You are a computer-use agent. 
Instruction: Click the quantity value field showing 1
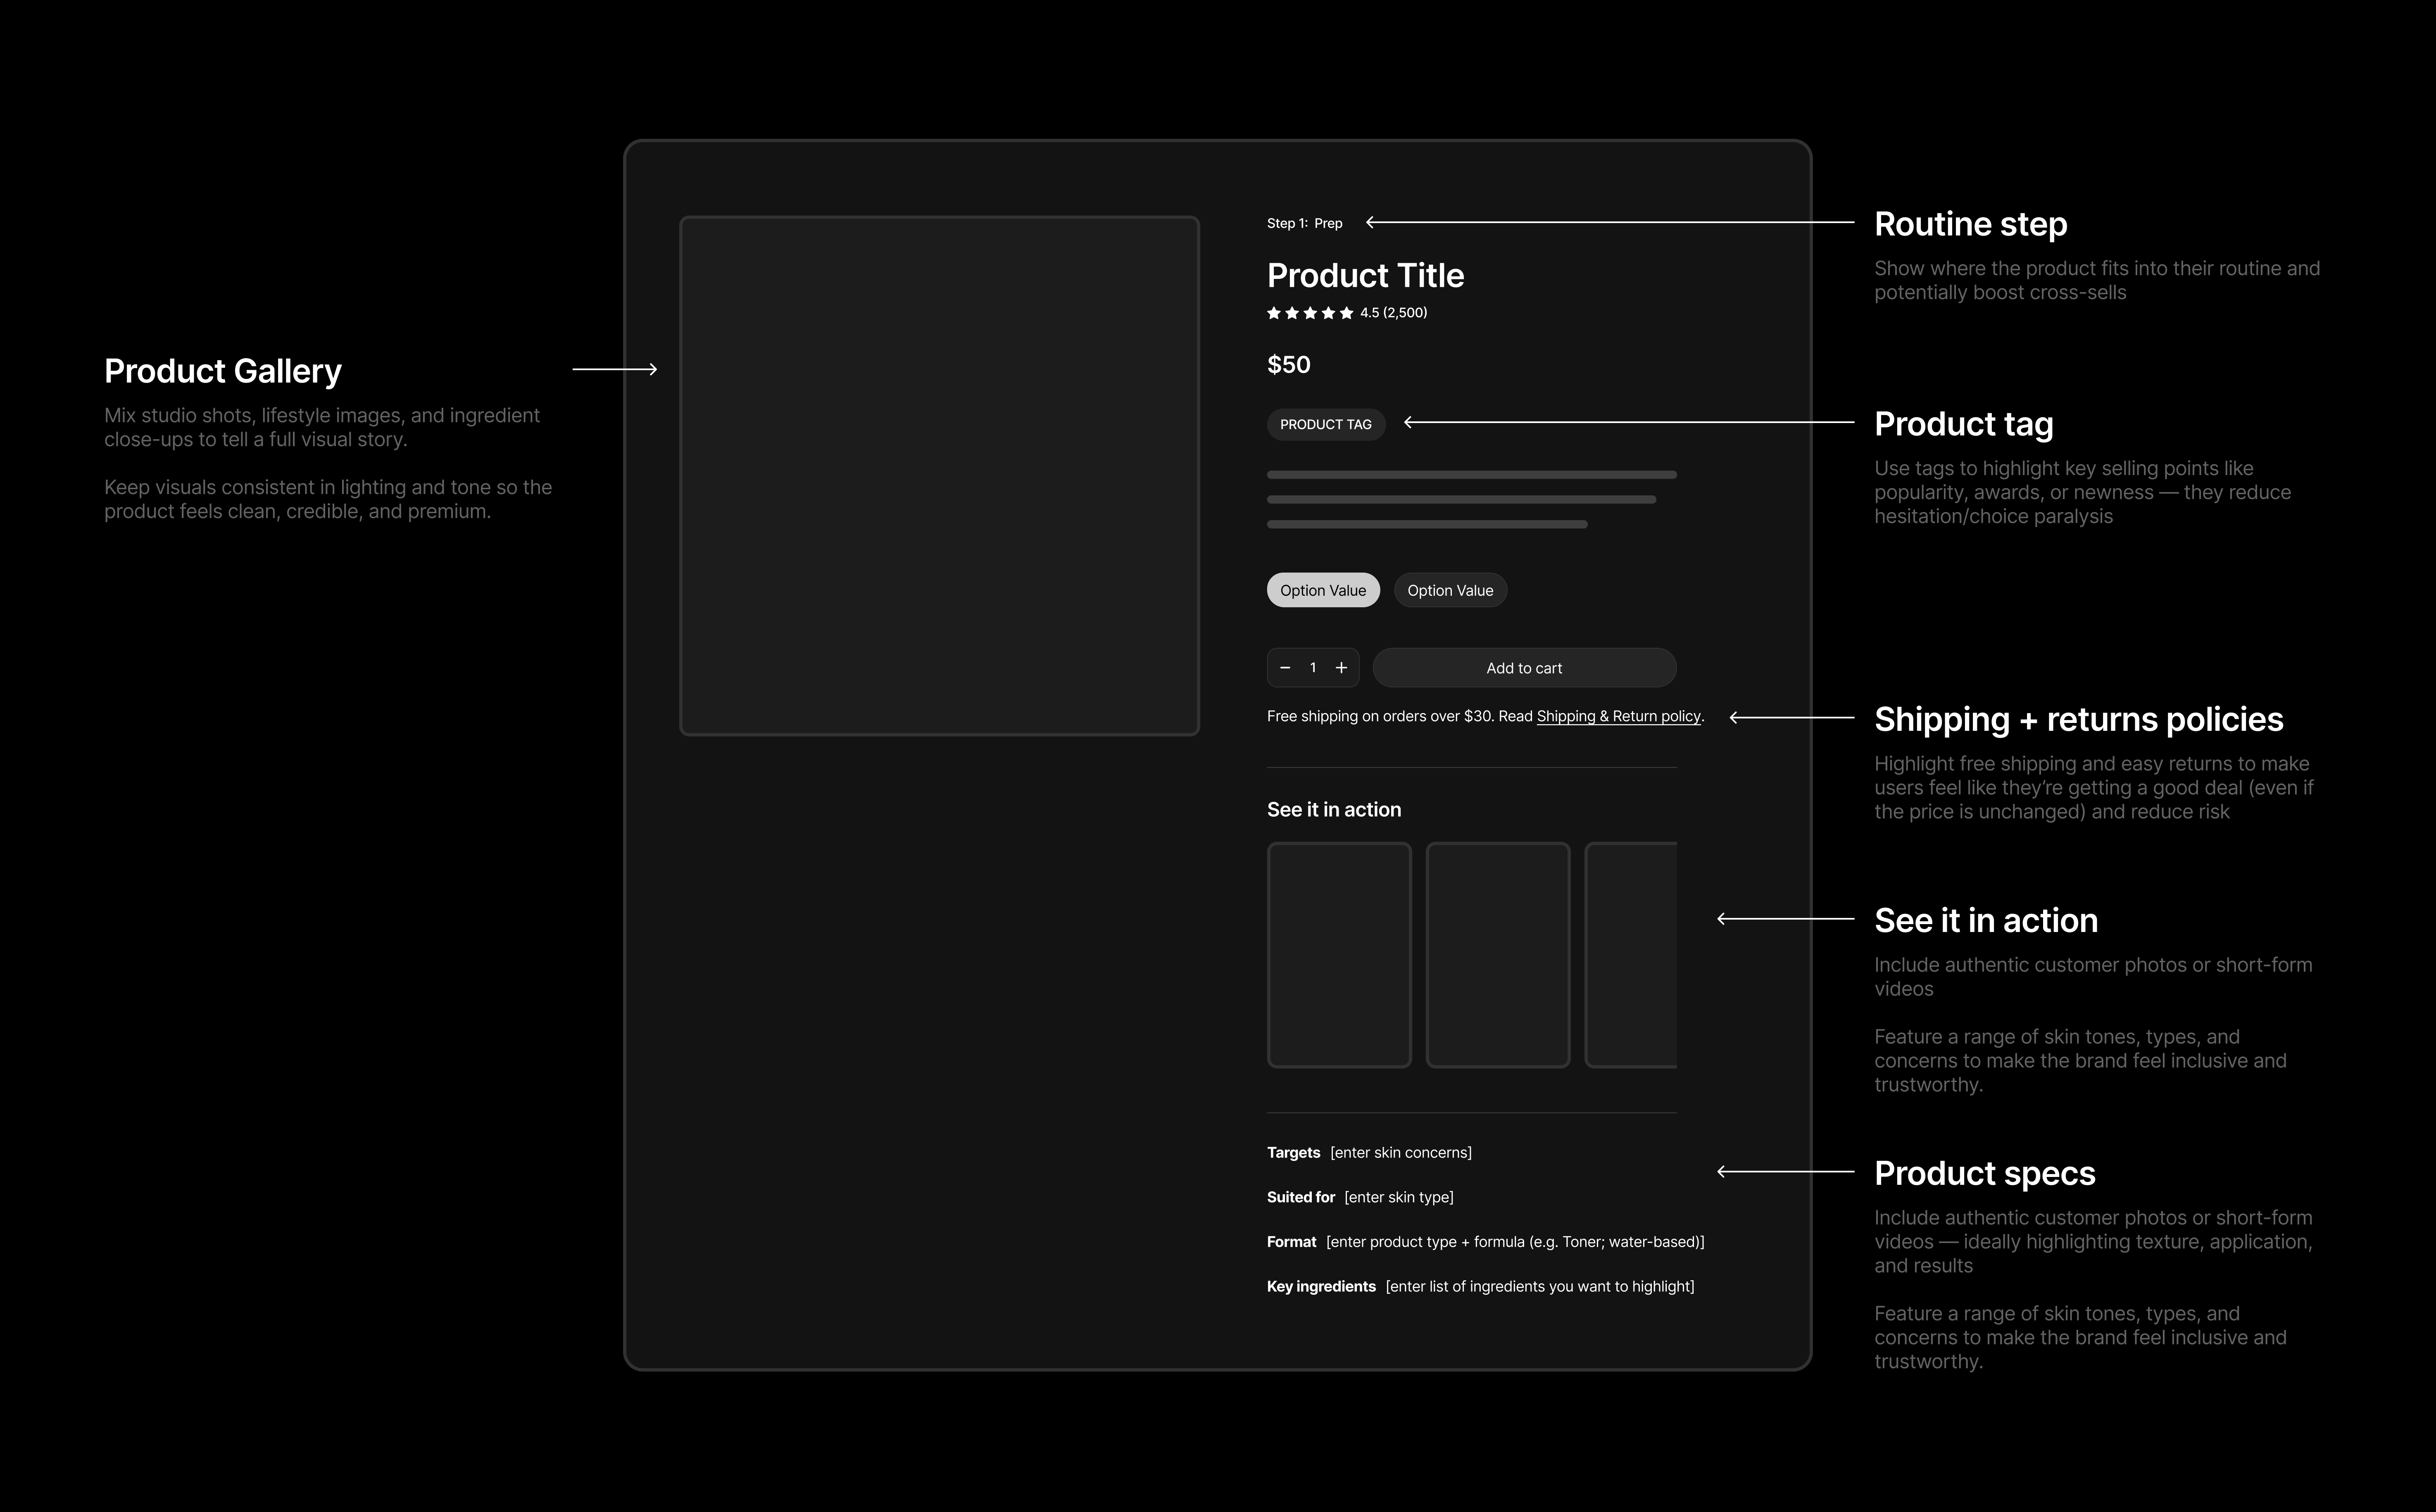click(x=1312, y=668)
